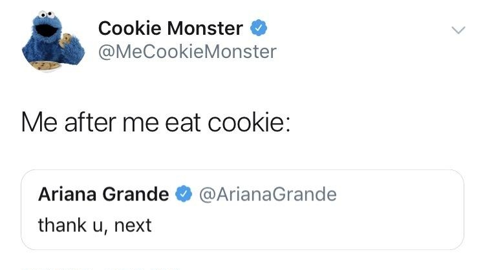Click the first "Me" starting the tweet text
Viewport: 485px width, 270px height.
pos(36,122)
